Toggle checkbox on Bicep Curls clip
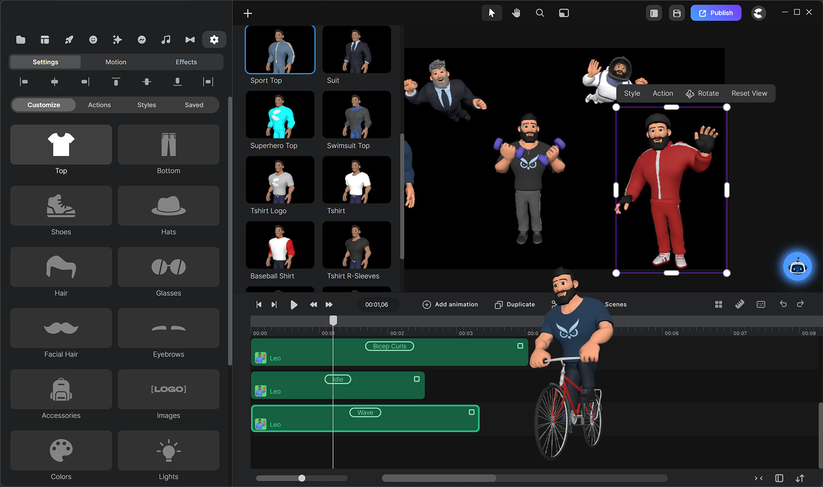The image size is (823, 487). point(520,346)
